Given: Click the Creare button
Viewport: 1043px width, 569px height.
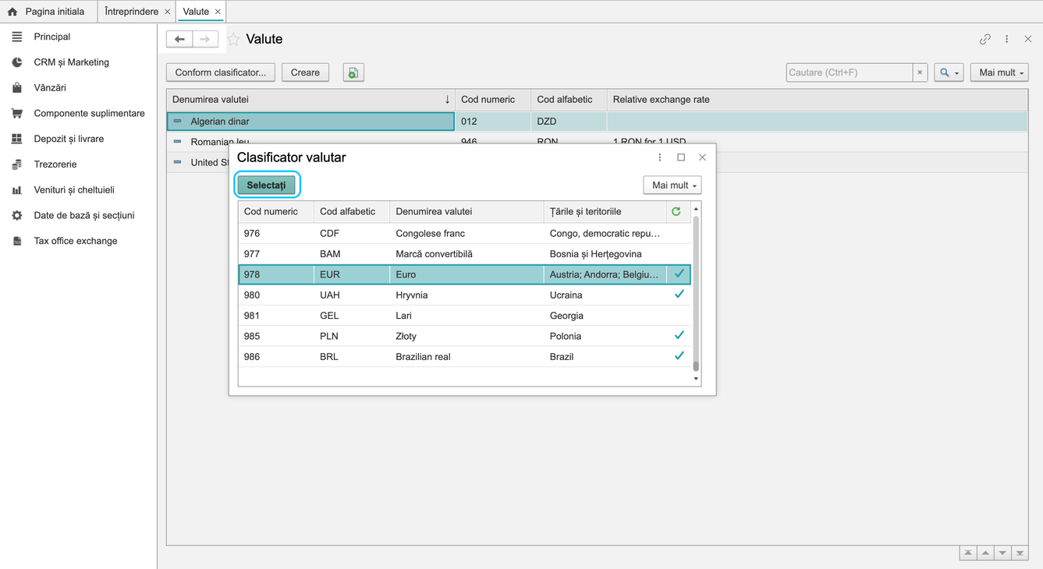Looking at the screenshot, I should point(305,72).
